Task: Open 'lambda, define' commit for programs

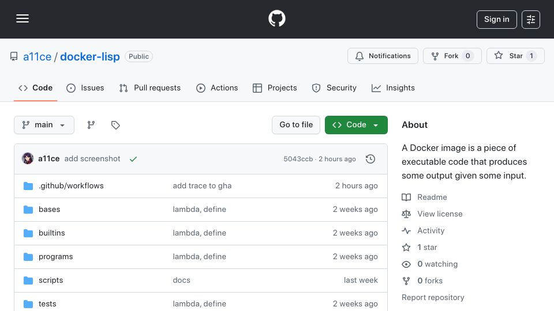Action: click(x=199, y=257)
